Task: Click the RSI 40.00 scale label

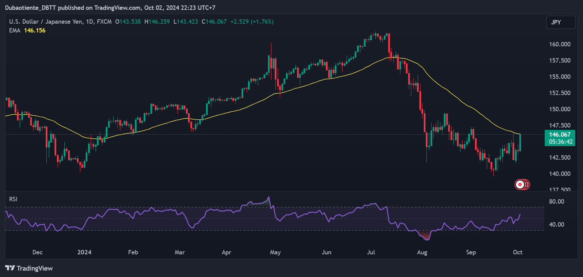Action: pos(557,225)
